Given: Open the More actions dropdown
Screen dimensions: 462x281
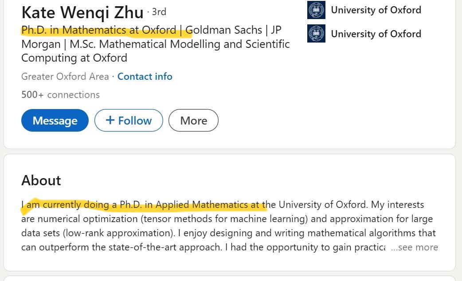Looking at the screenshot, I should point(193,121).
